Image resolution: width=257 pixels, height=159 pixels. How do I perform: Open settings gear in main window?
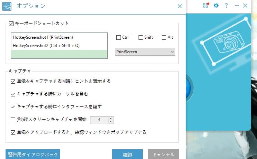point(216,6)
